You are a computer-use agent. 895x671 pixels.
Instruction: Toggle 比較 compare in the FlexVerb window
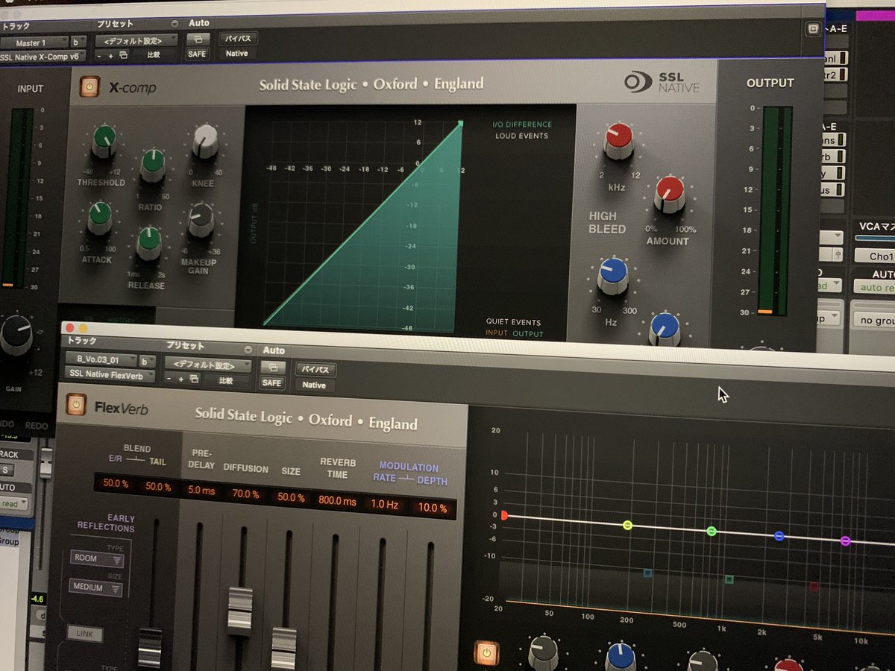click(x=227, y=379)
